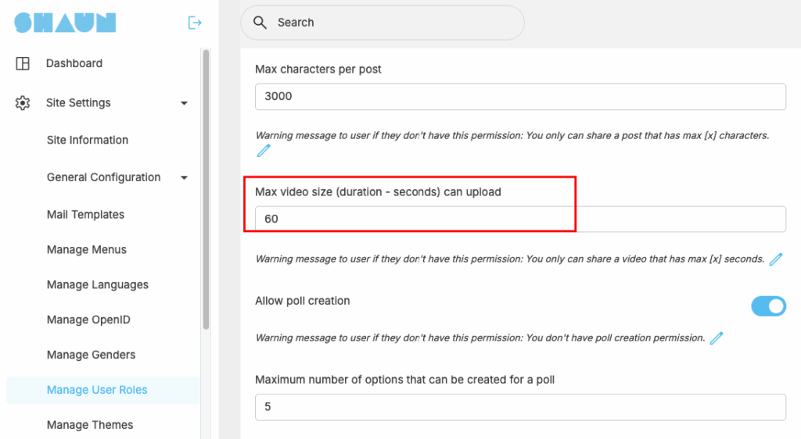The height and width of the screenshot is (439, 801).
Task: Edit the video seconds warning via pencil icon
Action: point(776,259)
